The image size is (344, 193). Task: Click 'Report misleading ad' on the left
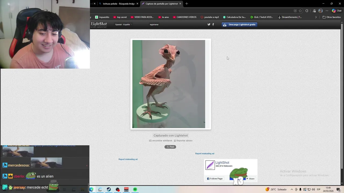(x=128, y=159)
